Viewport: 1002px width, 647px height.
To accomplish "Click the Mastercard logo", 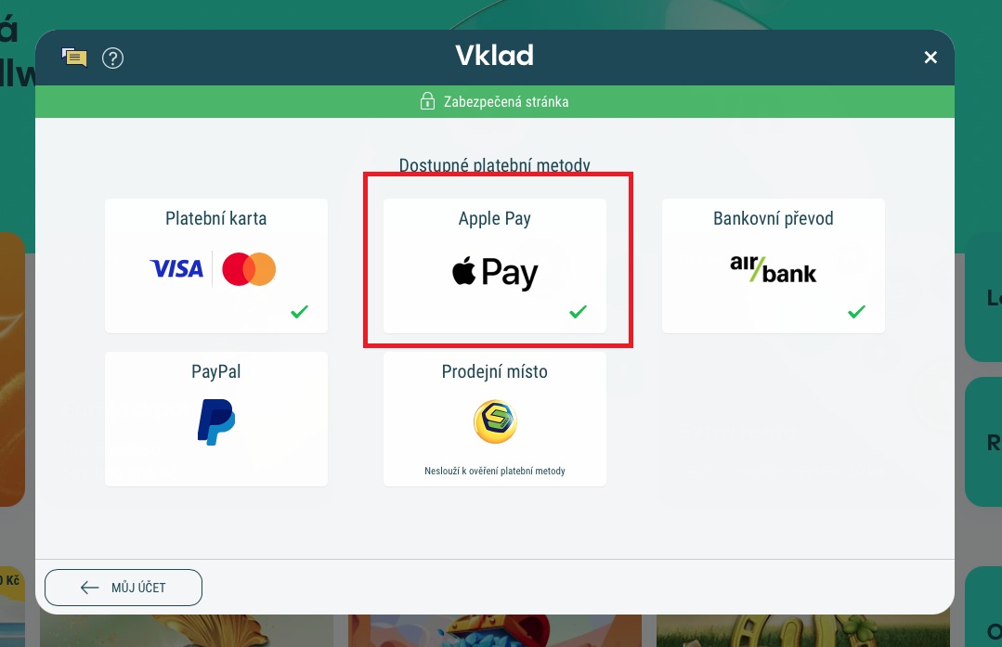I will (249, 269).
